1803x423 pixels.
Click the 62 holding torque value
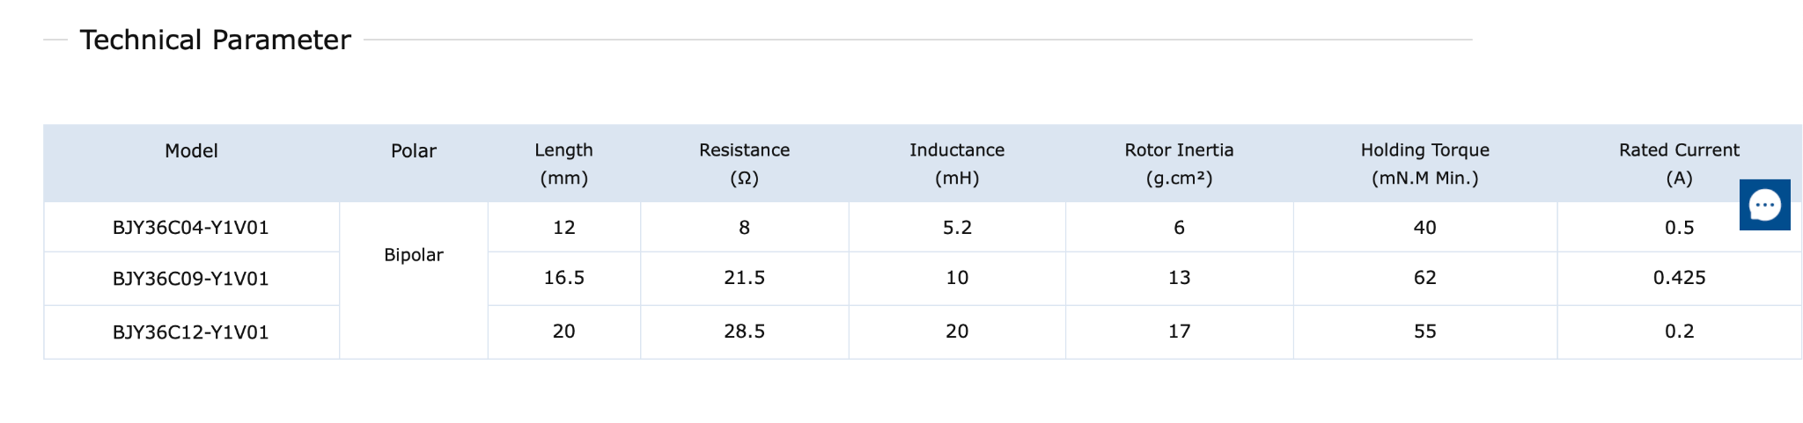click(x=1424, y=278)
